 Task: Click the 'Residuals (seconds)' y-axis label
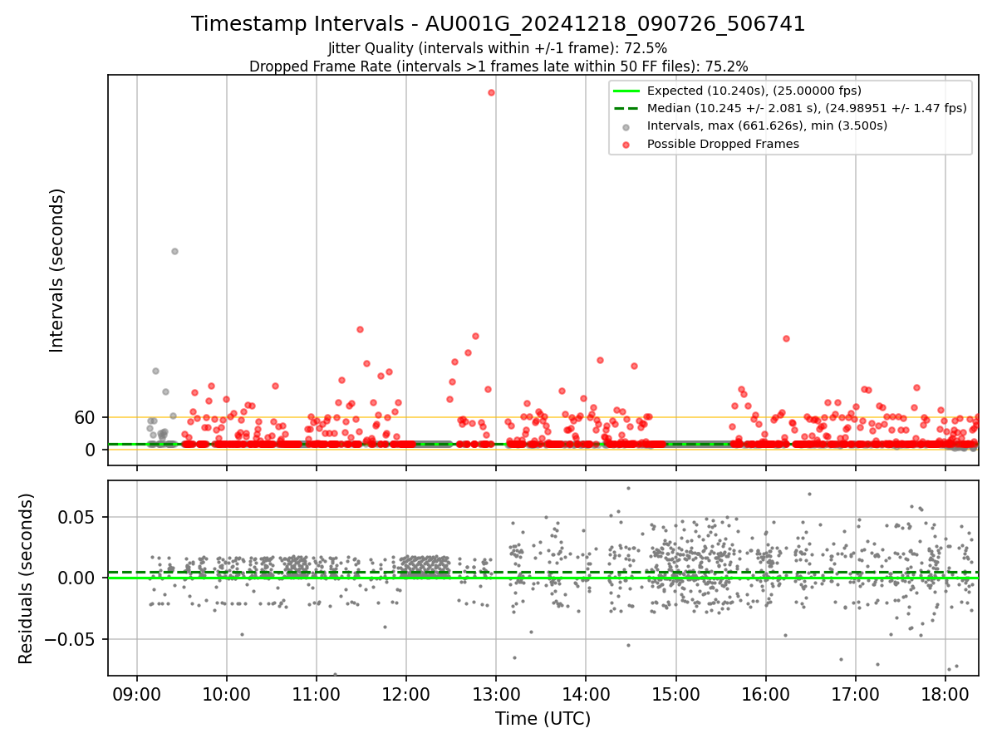(27, 578)
